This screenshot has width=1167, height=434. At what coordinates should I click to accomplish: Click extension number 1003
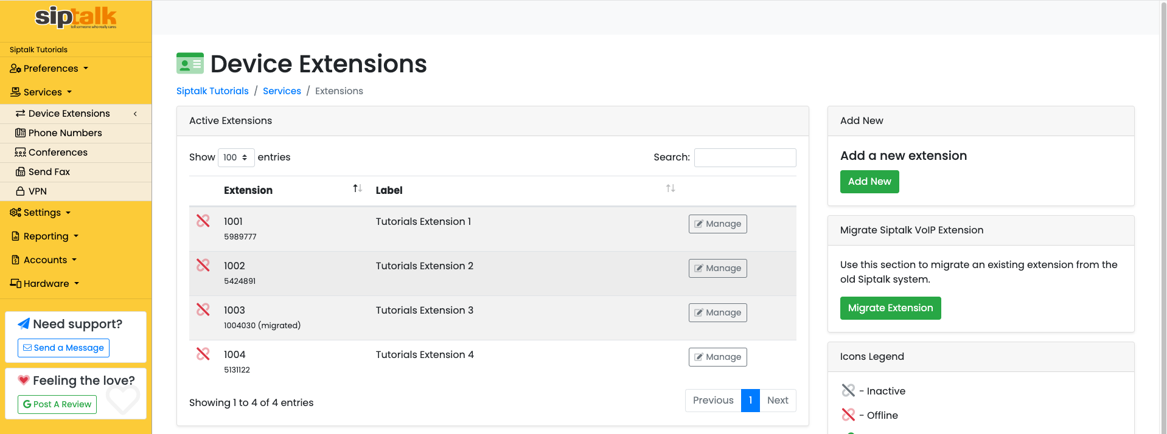tap(234, 311)
